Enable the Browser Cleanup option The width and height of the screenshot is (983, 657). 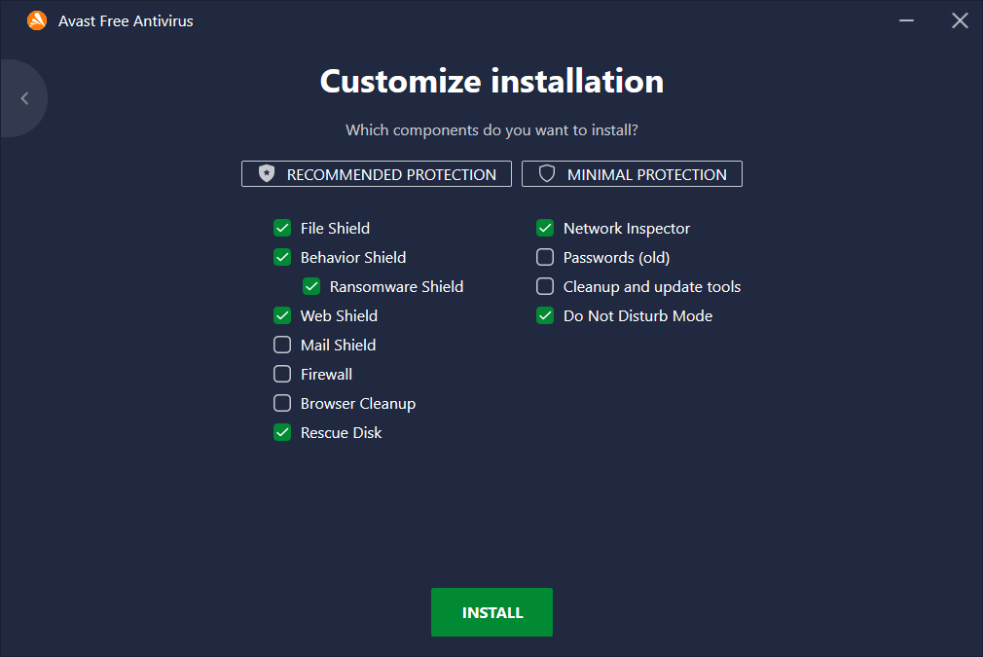tap(282, 404)
